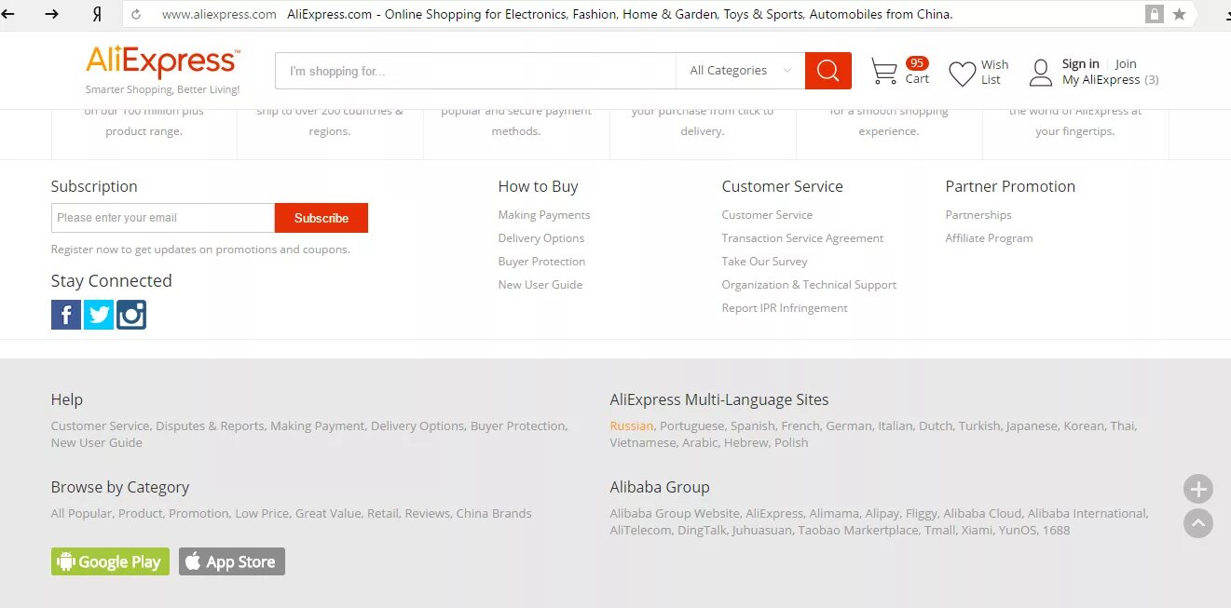Open the AliExpress Twitter icon

(x=99, y=315)
